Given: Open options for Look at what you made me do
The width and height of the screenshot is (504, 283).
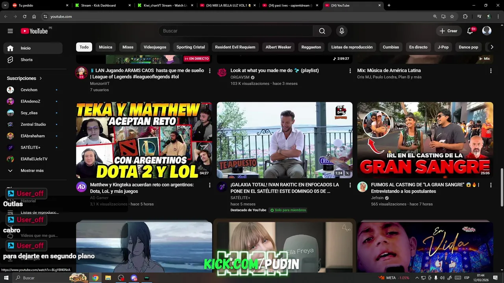Looking at the screenshot, I should point(350,71).
